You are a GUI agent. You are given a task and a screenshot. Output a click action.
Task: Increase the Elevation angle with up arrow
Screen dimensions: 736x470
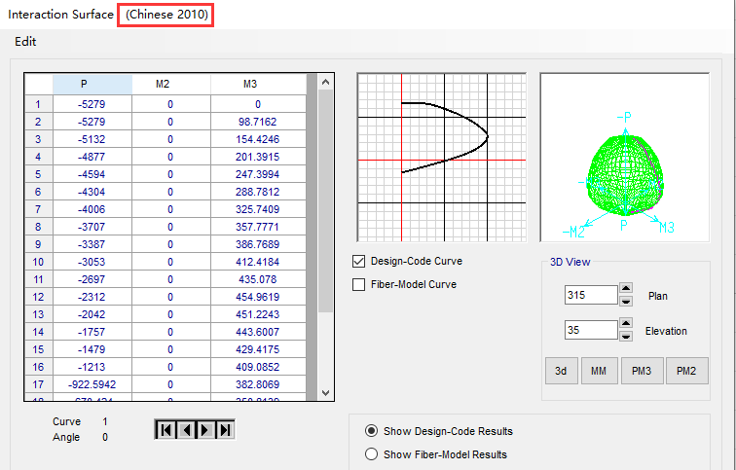(625, 325)
